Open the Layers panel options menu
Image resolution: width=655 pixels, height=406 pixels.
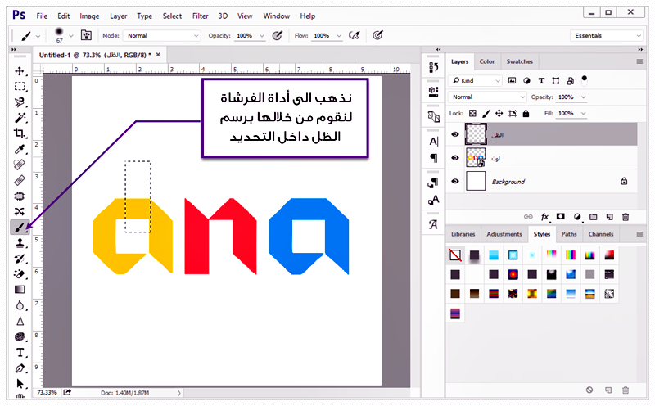[639, 61]
